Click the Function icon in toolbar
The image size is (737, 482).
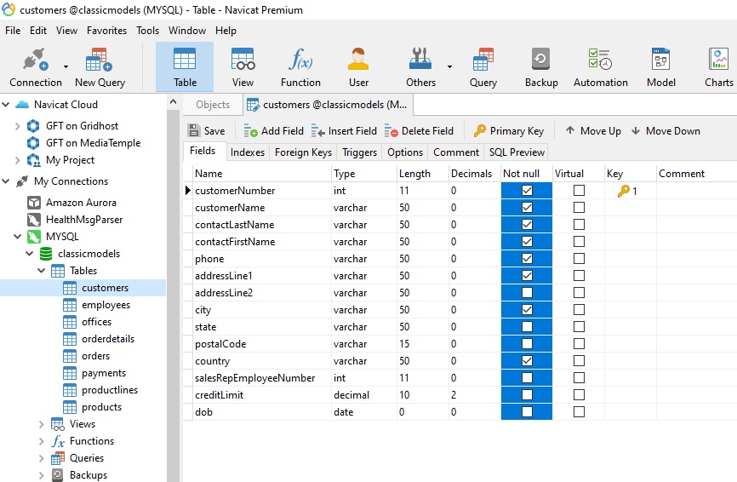coord(300,67)
